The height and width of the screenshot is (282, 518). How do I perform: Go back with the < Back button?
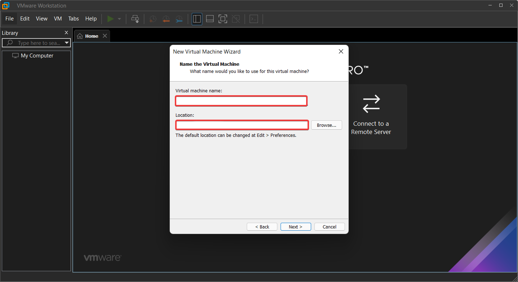262,227
